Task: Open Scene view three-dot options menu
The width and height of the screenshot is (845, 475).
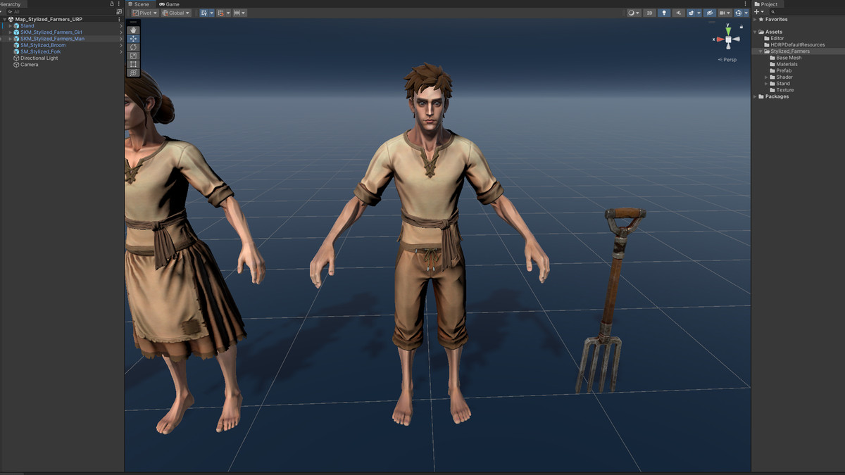Action: [x=745, y=4]
